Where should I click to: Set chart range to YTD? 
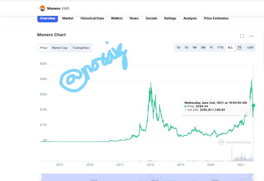220,47
